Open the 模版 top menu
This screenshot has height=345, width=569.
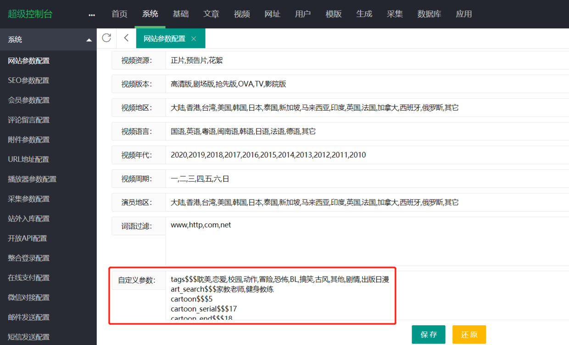pos(334,14)
